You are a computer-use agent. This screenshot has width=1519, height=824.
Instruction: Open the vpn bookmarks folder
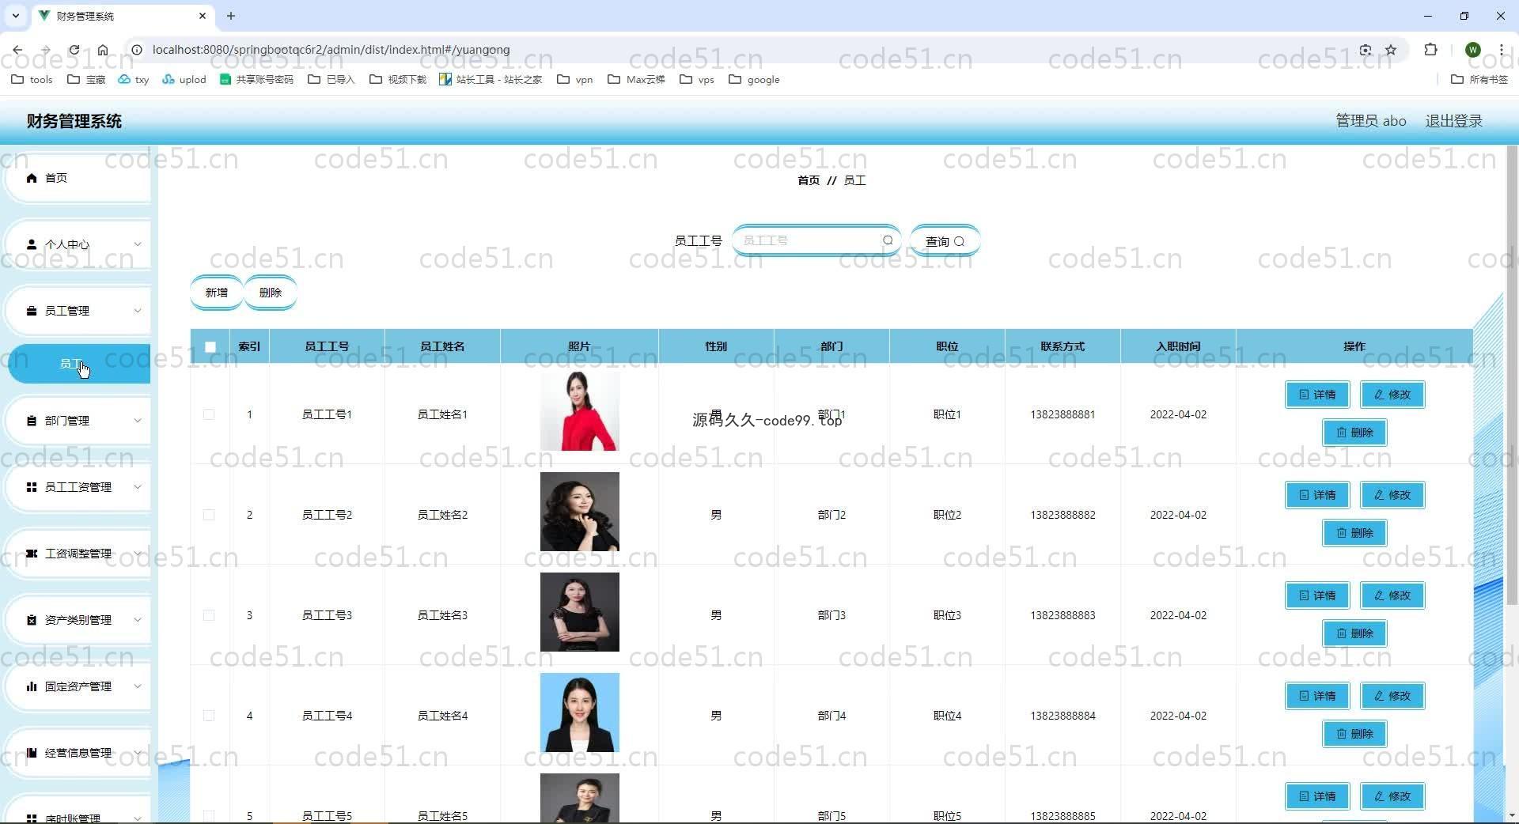[x=575, y=79]
